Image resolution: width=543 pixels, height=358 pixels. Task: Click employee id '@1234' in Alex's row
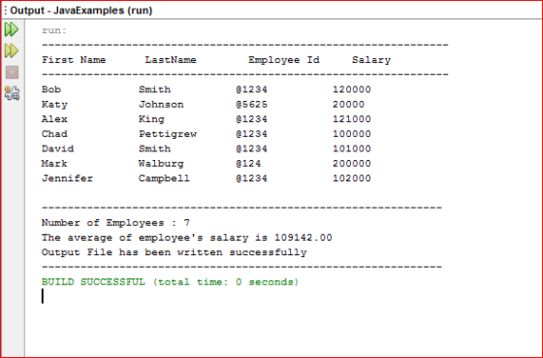(252, 119)
